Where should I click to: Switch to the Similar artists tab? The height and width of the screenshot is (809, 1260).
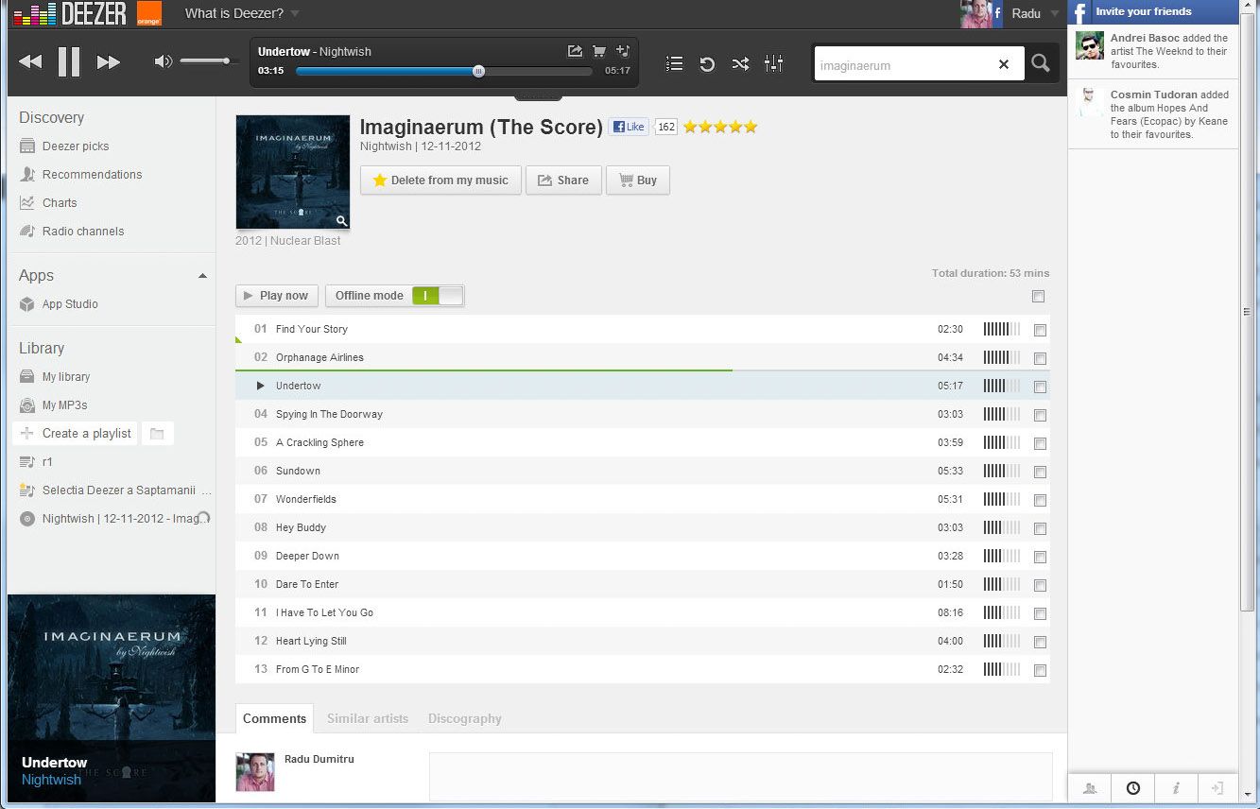[368, 719]
